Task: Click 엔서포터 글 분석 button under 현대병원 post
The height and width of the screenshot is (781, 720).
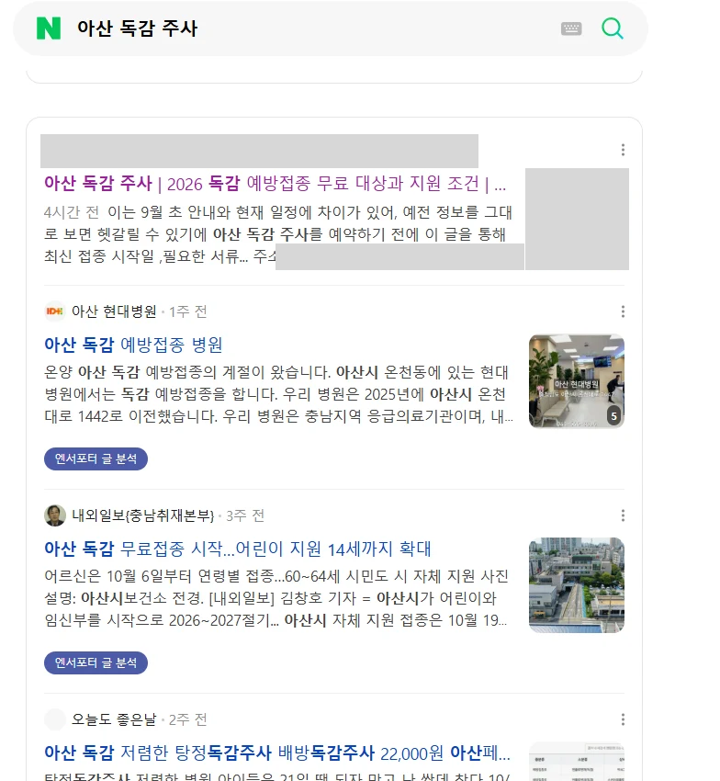Action: pyautogui.click(x=96, y=458)
